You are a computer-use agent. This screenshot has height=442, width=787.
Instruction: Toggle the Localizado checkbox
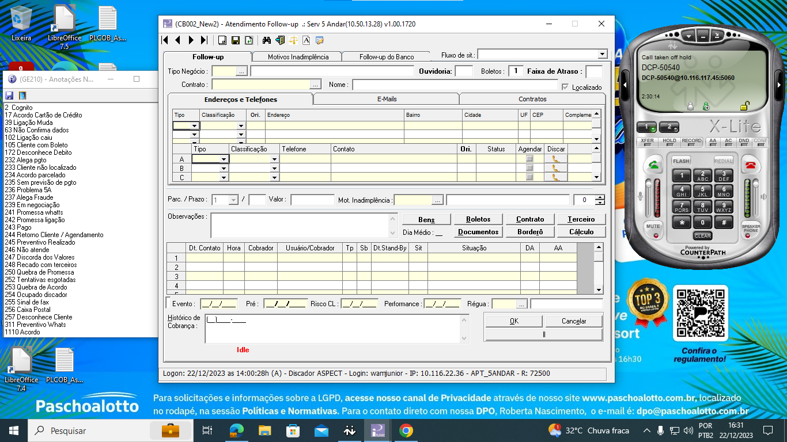click(565, 87)
